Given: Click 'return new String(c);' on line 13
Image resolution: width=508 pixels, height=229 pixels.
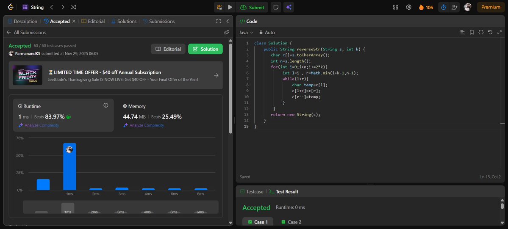Looking at the screenshot, I should [x=295, y=114].
